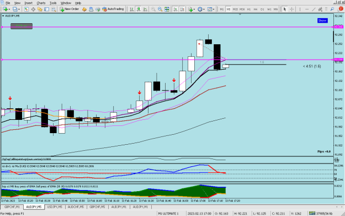Open the Indicators list icon

click(x=190, y=9)
